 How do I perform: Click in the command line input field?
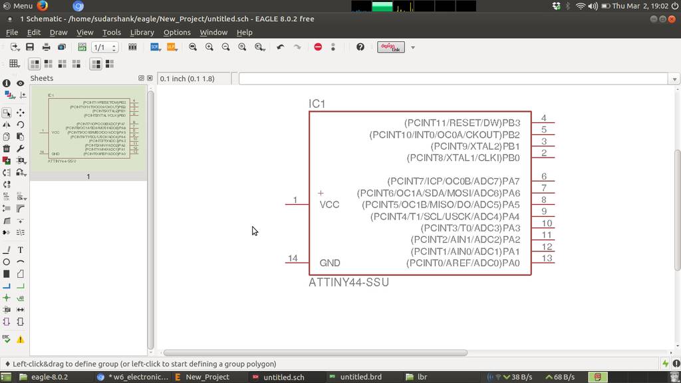(x=453, y=79)
